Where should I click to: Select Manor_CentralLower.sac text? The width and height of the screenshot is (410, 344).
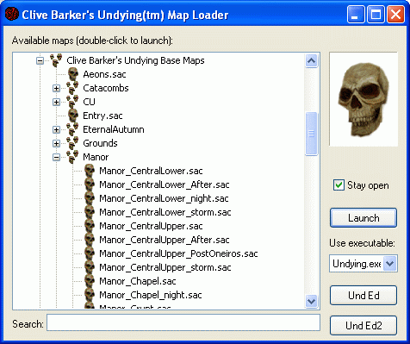point(151,171)
